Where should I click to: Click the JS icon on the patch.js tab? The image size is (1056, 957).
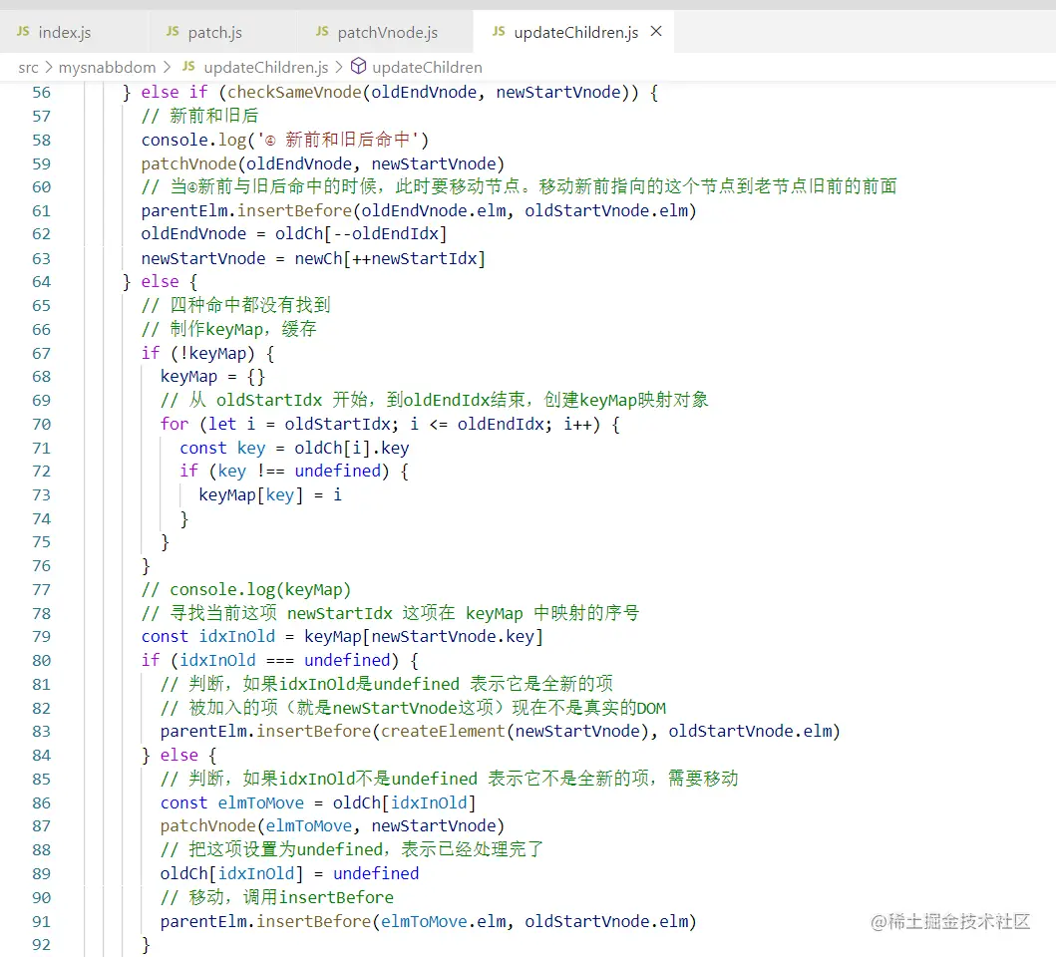[173, 31]
